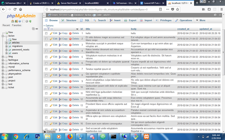Open a new browser tab plus icon
Screen dimensions: 225x140
(x=197, y=3)
